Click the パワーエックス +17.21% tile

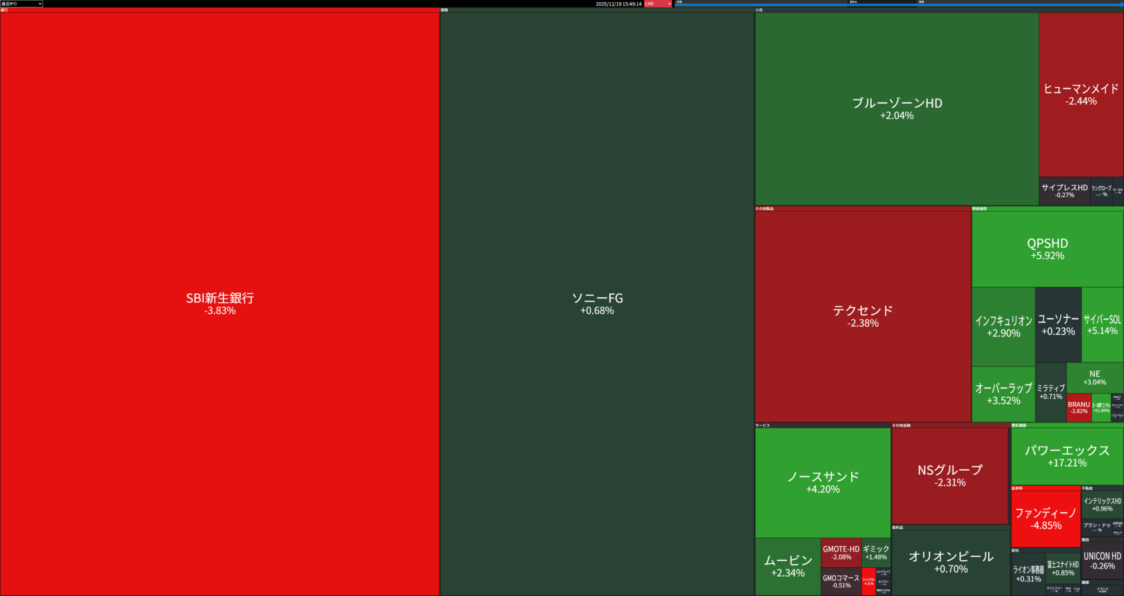tap(1067, 456)
